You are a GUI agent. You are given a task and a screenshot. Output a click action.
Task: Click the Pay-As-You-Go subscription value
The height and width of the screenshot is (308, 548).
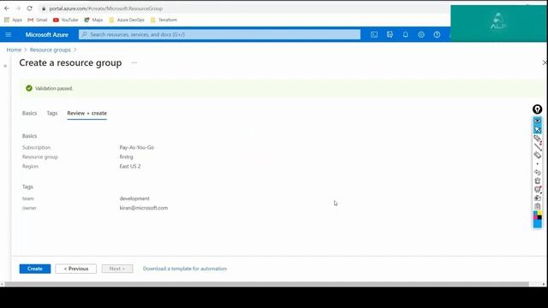137,147
